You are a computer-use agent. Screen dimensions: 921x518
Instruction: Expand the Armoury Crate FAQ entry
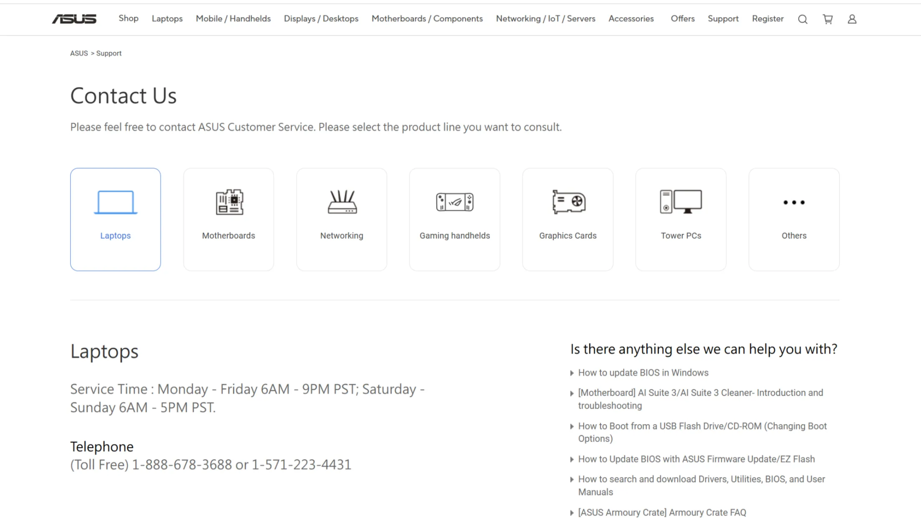click(662, 512)
